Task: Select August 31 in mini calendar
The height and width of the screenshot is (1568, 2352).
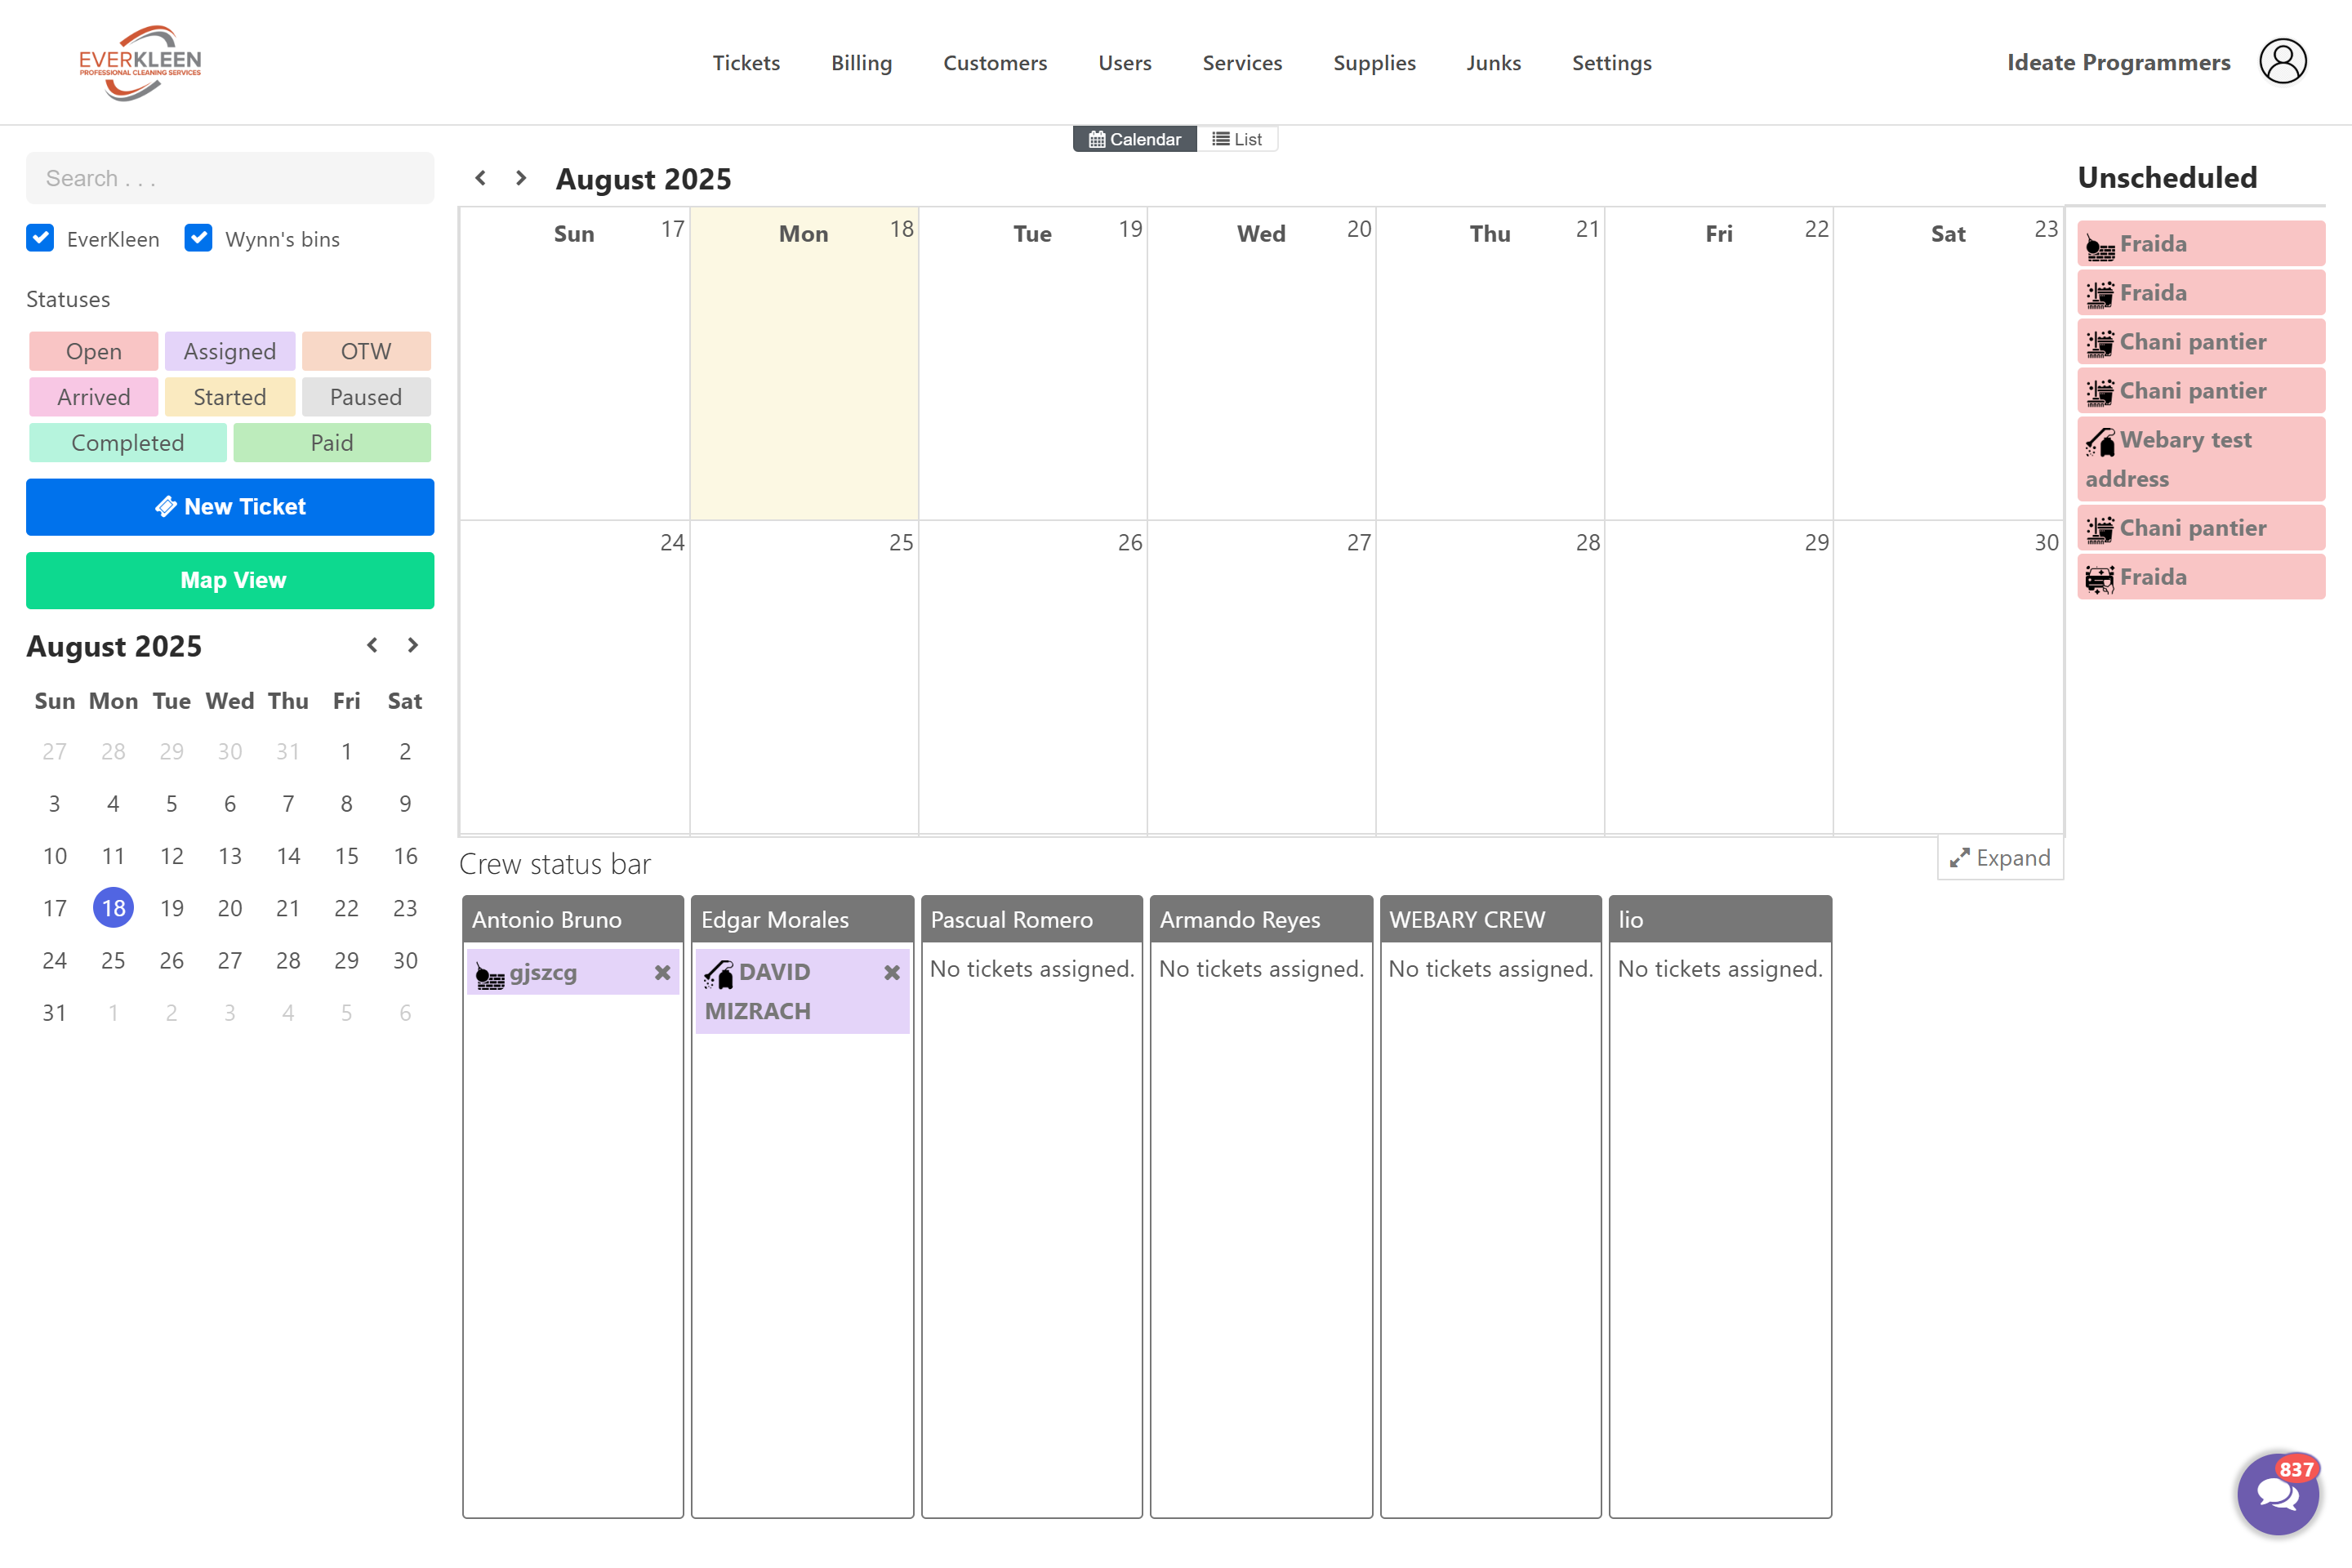Action: coord(54,1013)
